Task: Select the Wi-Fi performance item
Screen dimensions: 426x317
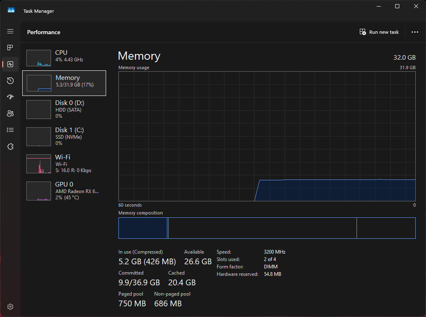Action: pyautogui.click(x=64, y=164)
